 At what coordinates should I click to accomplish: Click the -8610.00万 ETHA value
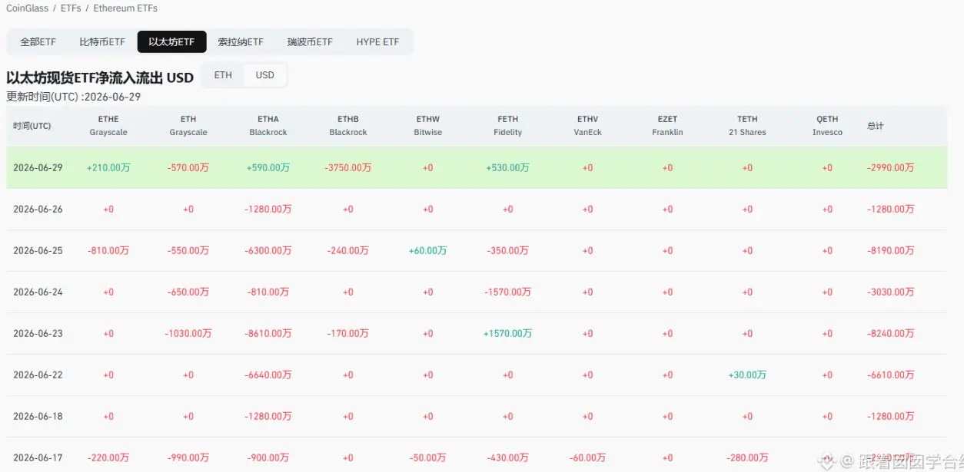pyautogui.click(x=268, y=333)
